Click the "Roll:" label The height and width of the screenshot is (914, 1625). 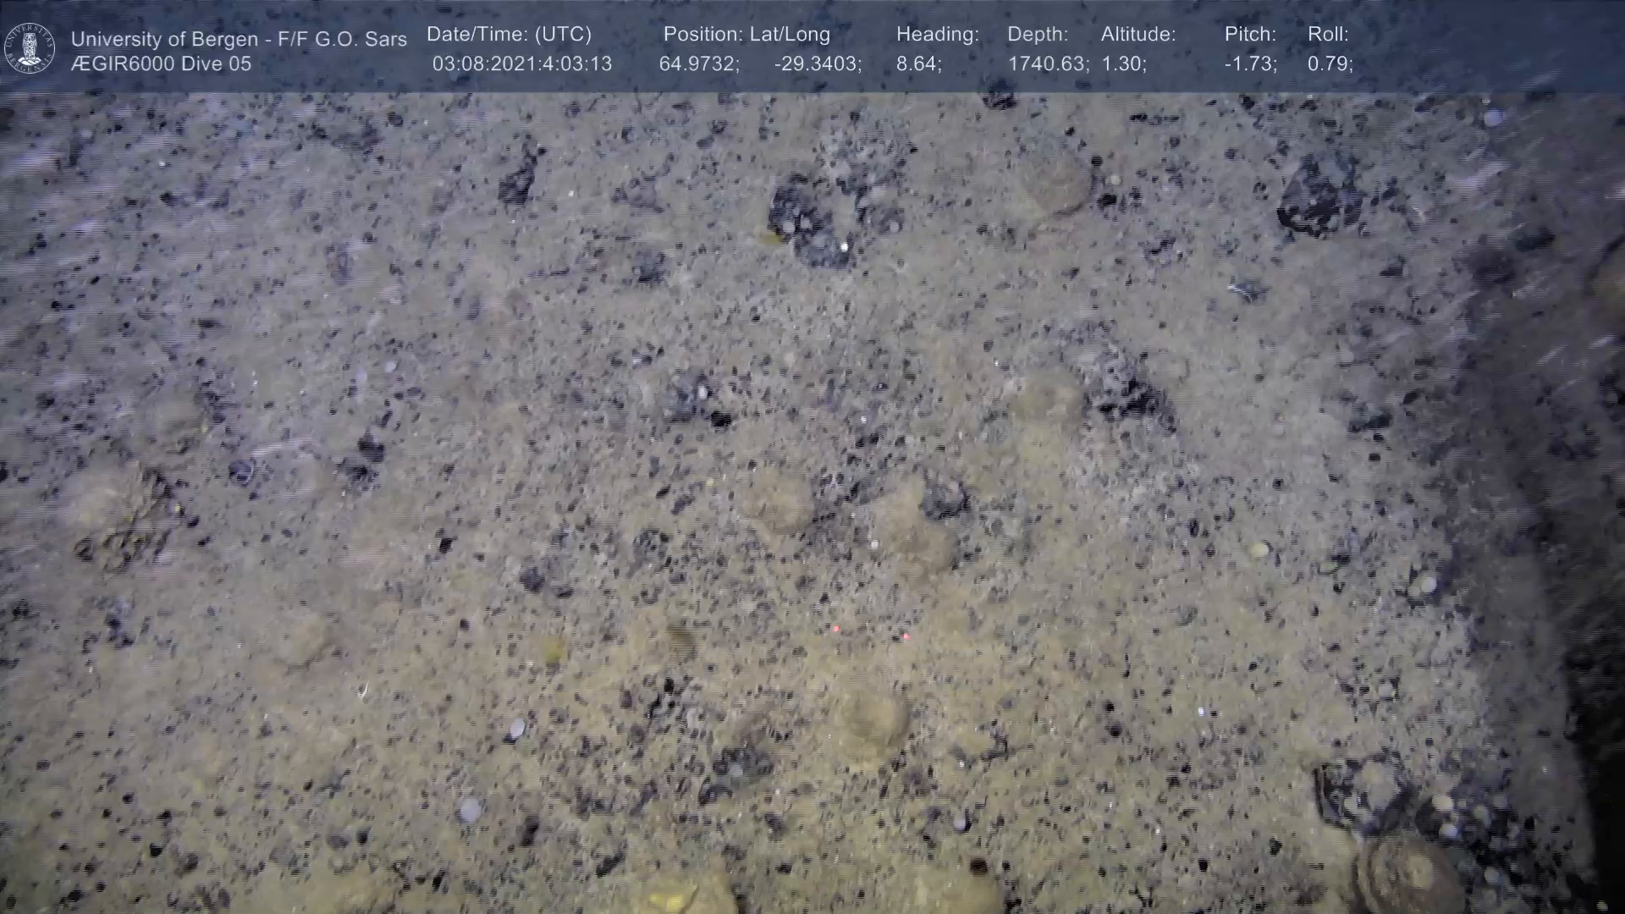pyautogui.click(x=1327, y=35)
